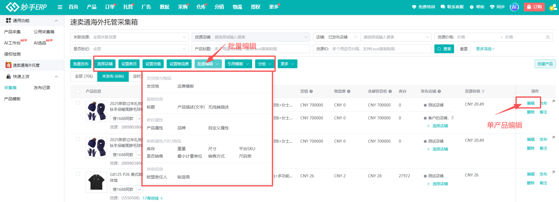Click the 货值 help question icon
559x202 pixels.
(x=311, y=91)
